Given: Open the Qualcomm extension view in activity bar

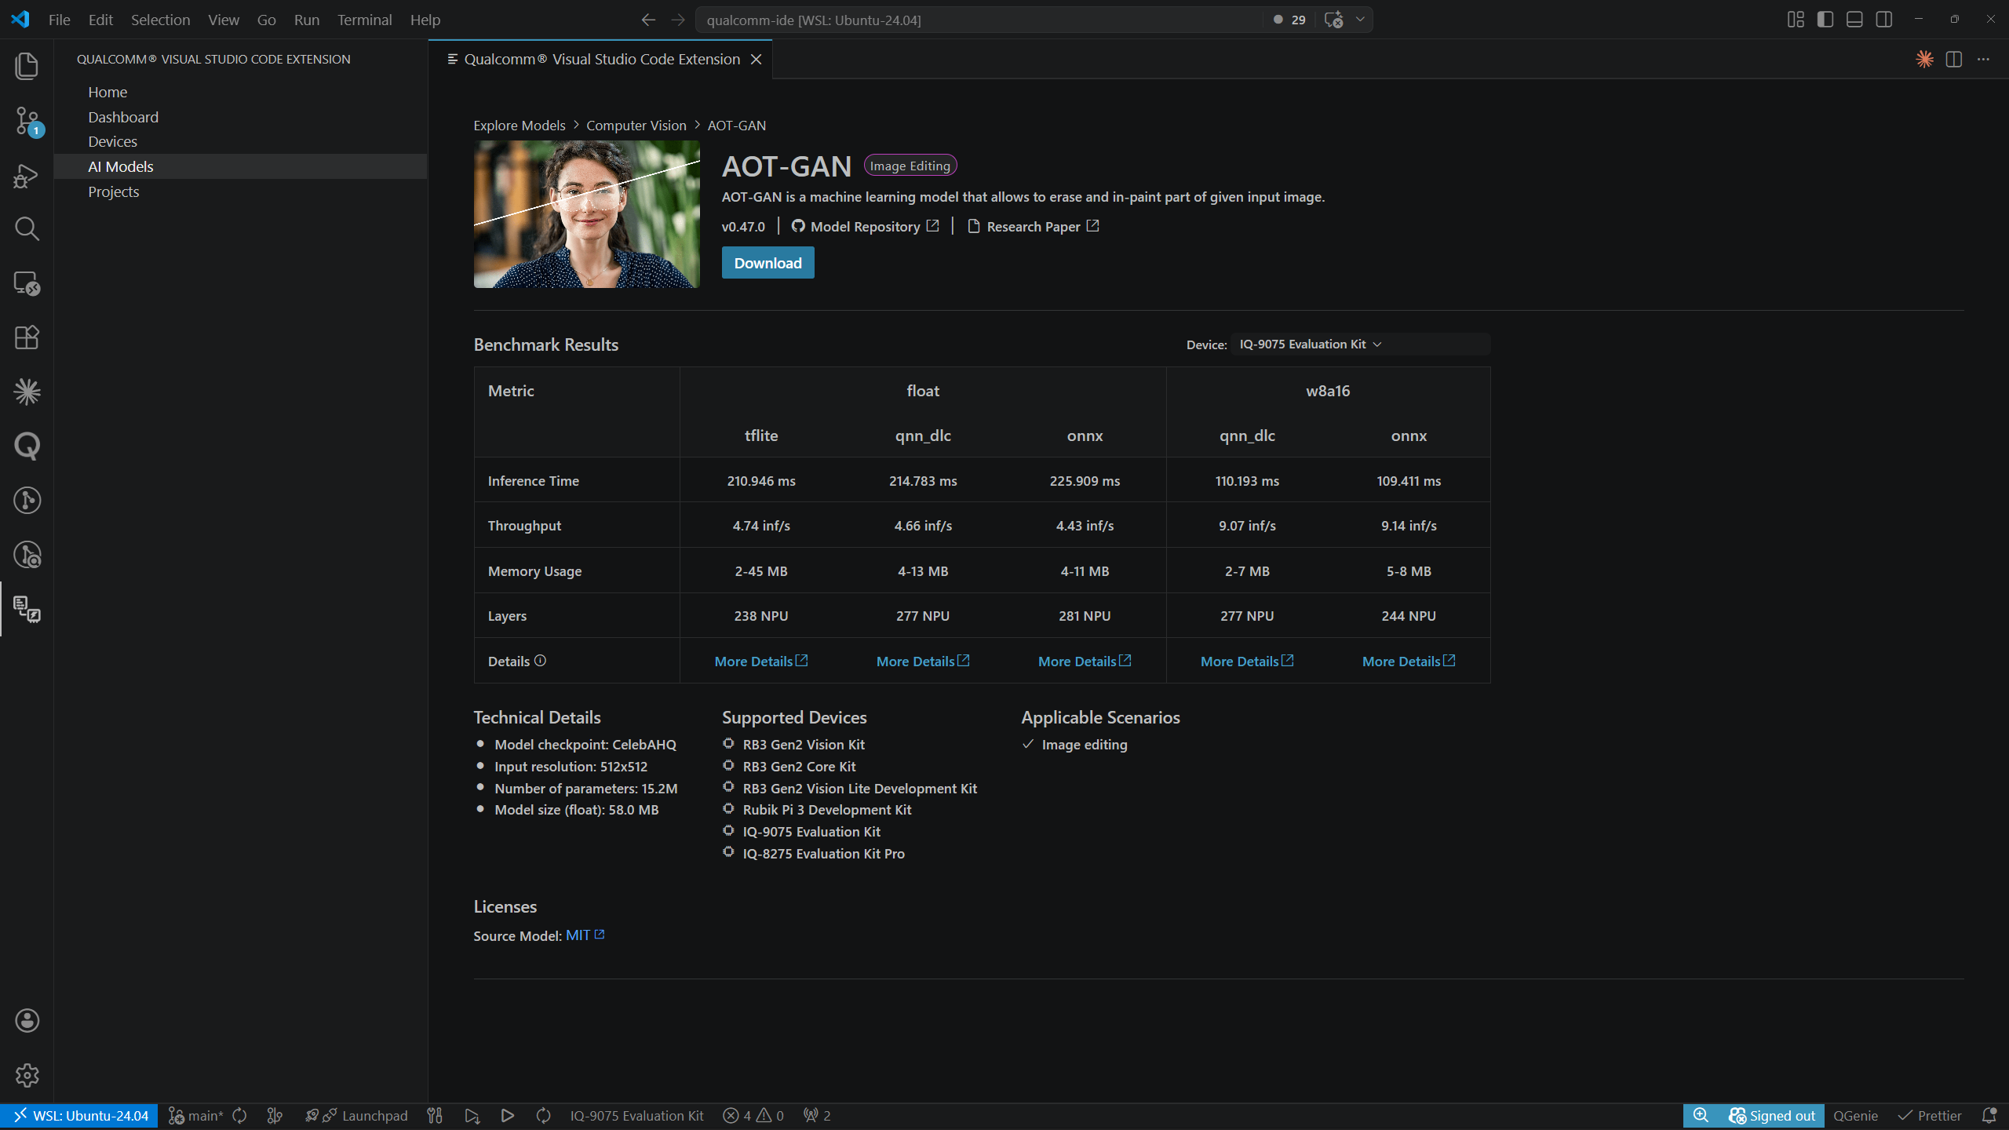Looking at the screenshot, I should tap(27, 609).
